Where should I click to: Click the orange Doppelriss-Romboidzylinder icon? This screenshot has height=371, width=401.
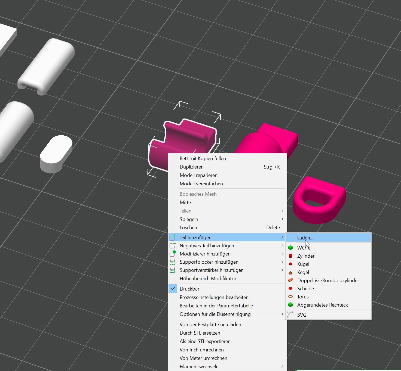tap(290, 280)
